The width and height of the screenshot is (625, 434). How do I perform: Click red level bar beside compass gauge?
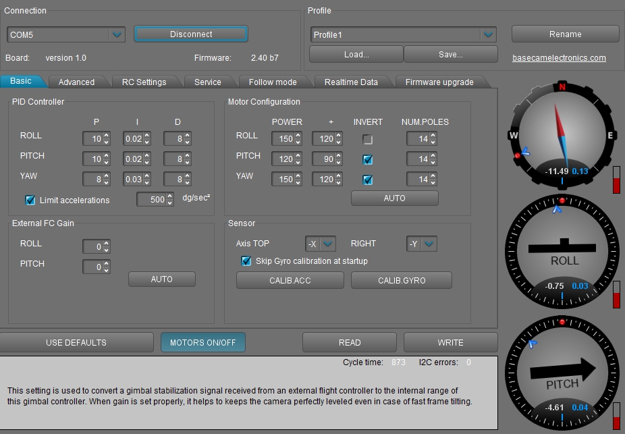click(x=616, y=180)
